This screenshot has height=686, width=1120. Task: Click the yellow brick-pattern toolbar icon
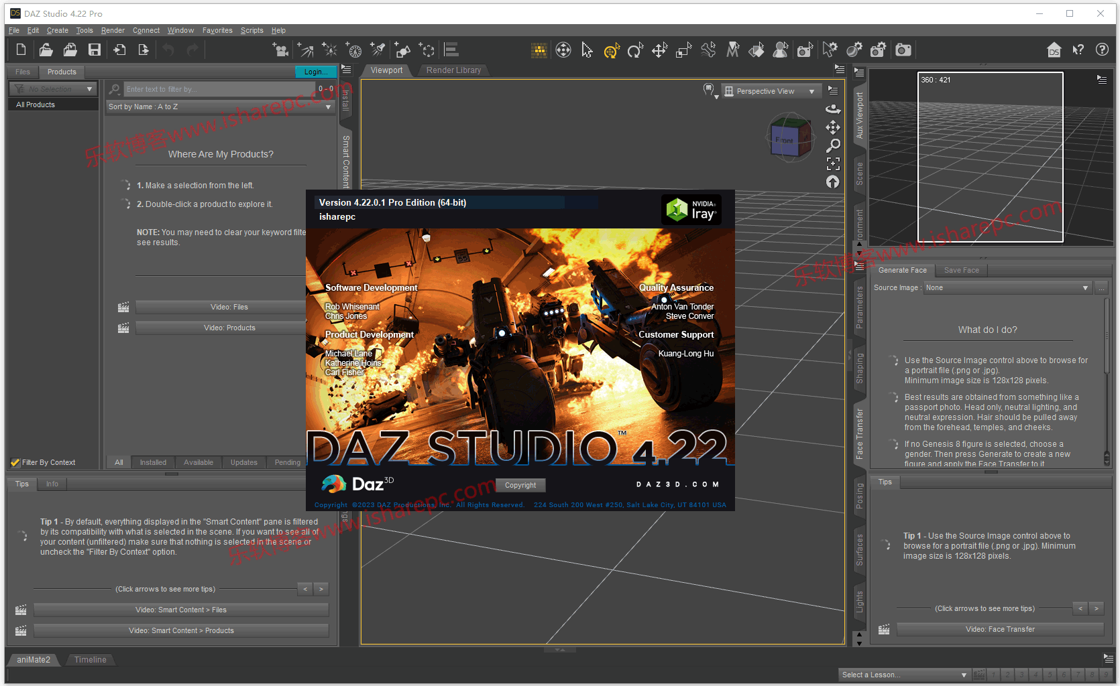click(x=539, y=50)
